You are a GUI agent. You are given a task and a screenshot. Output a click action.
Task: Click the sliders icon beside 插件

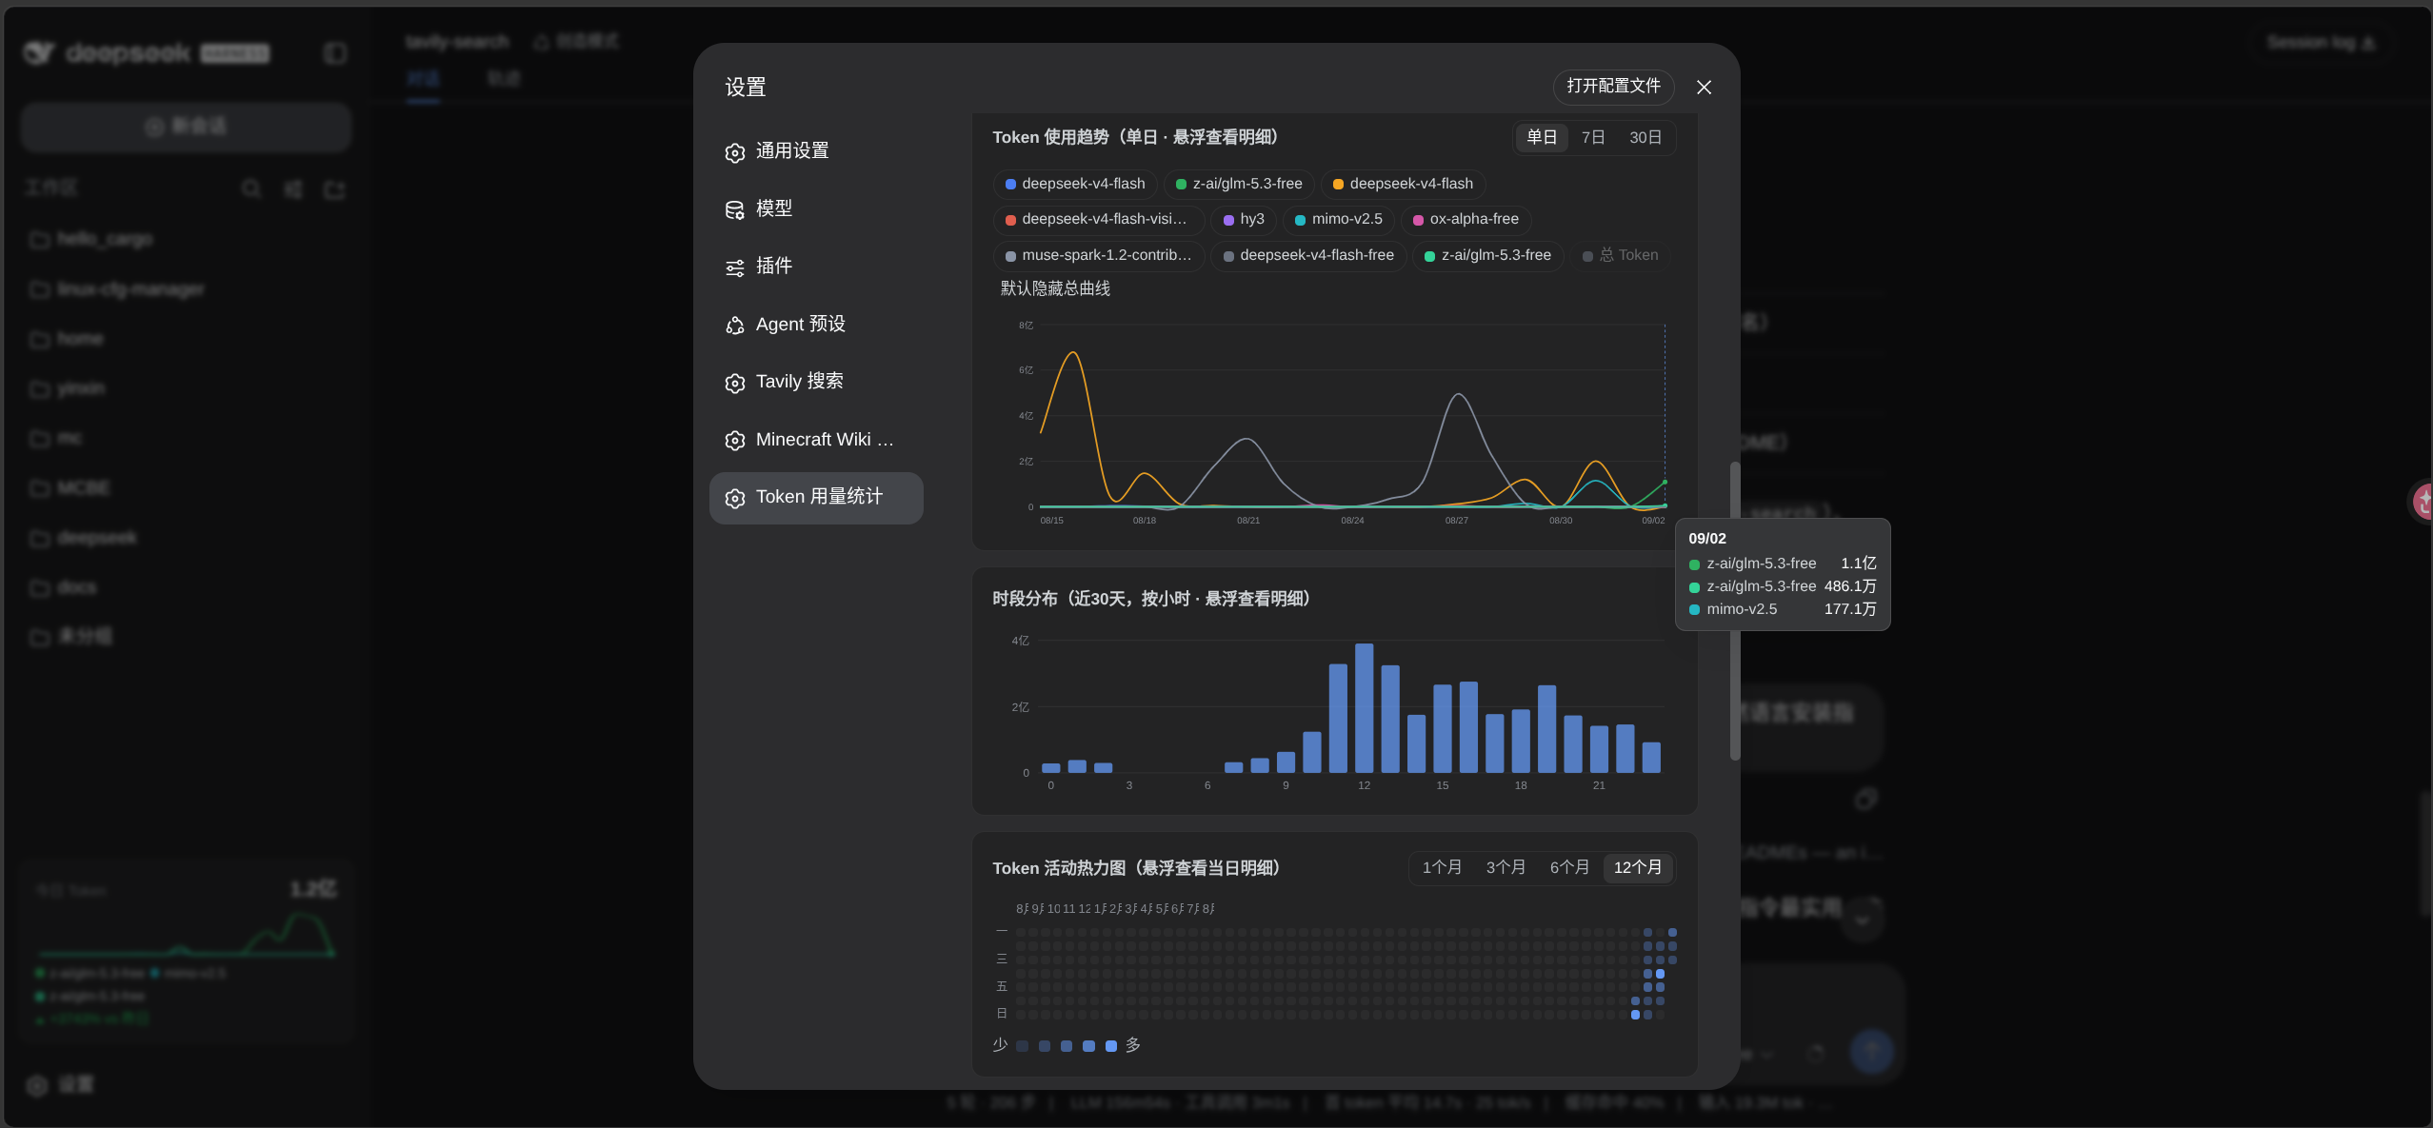pyautogui.click(x=734, y=267)
